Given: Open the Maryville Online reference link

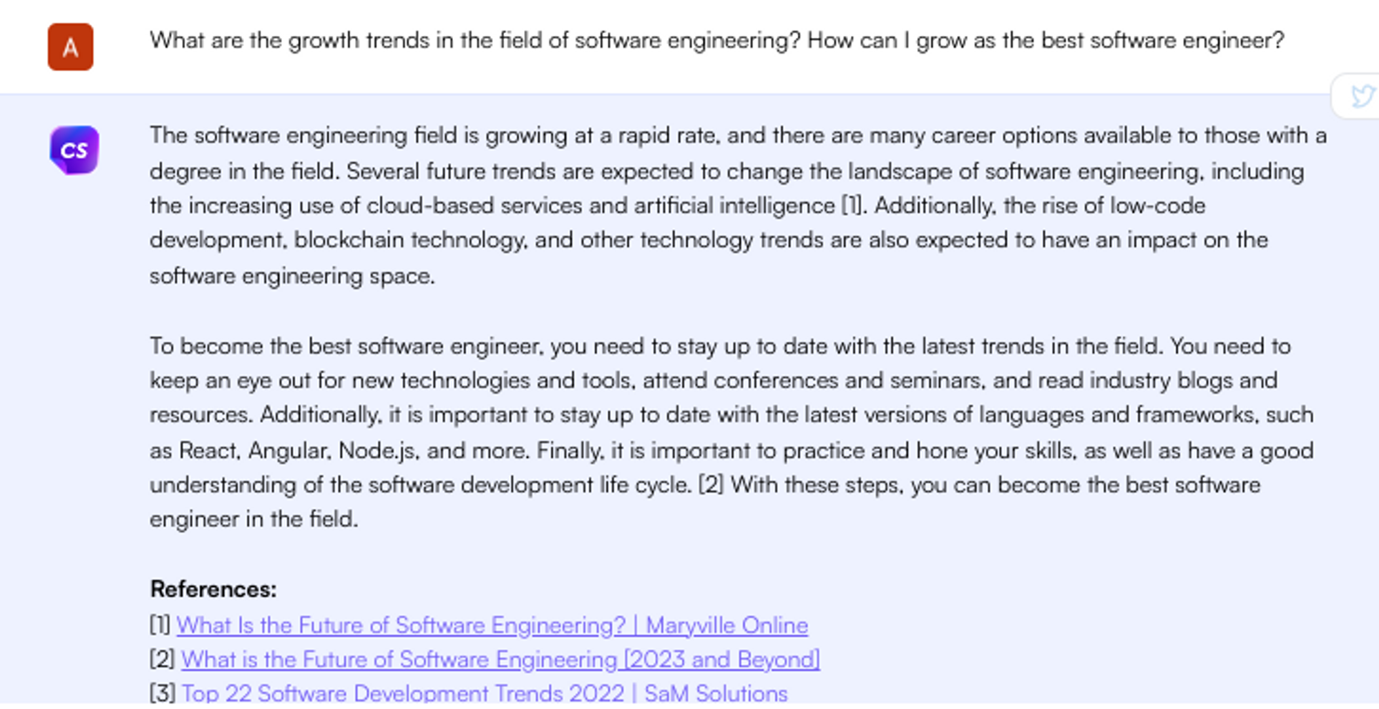Looking at the screenshot, I should coord(492,625).
